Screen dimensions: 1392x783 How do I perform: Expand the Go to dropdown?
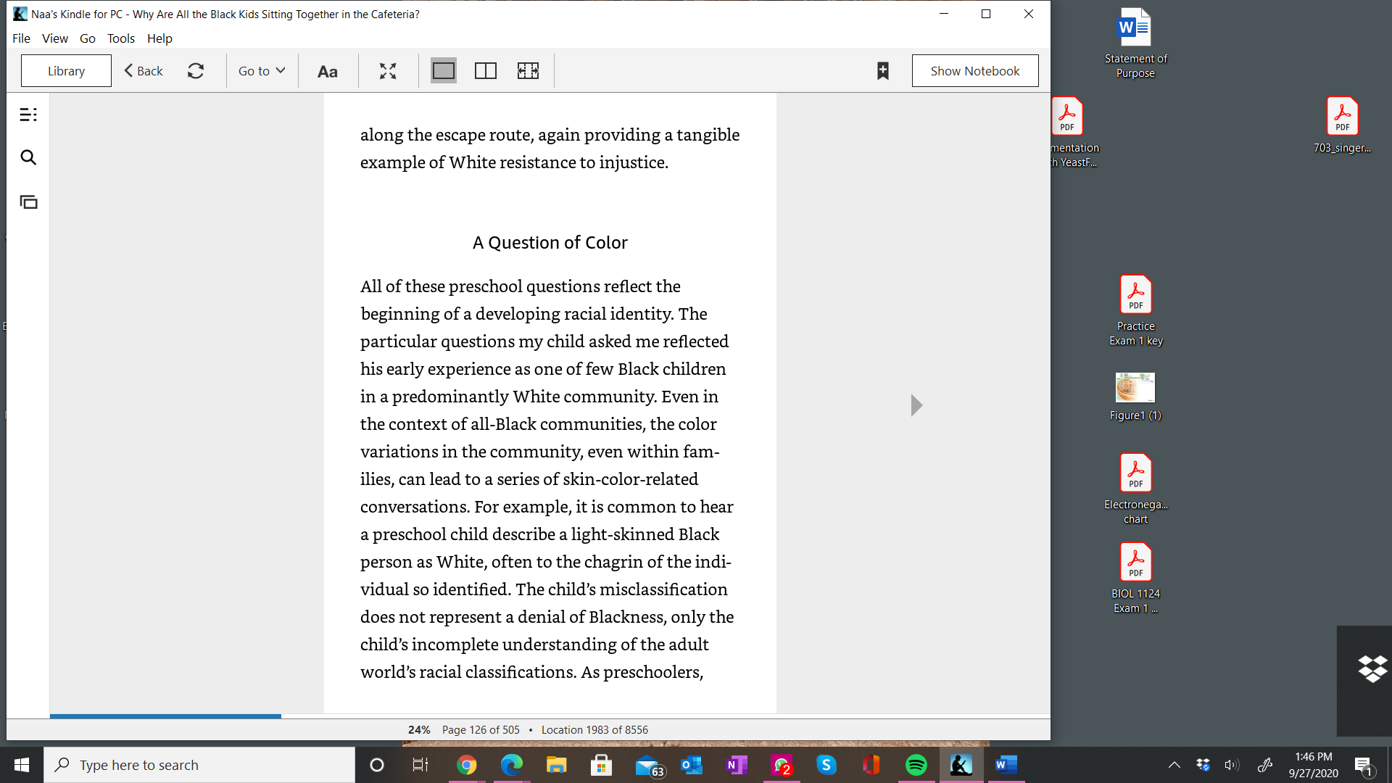[x=262, y=71]
